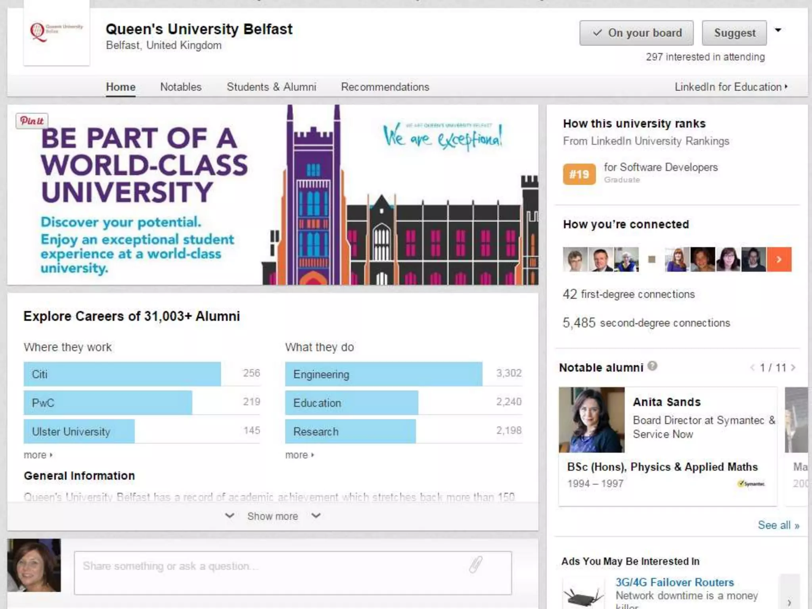
Task: Expand more under What they do
Action: point(300,455)
